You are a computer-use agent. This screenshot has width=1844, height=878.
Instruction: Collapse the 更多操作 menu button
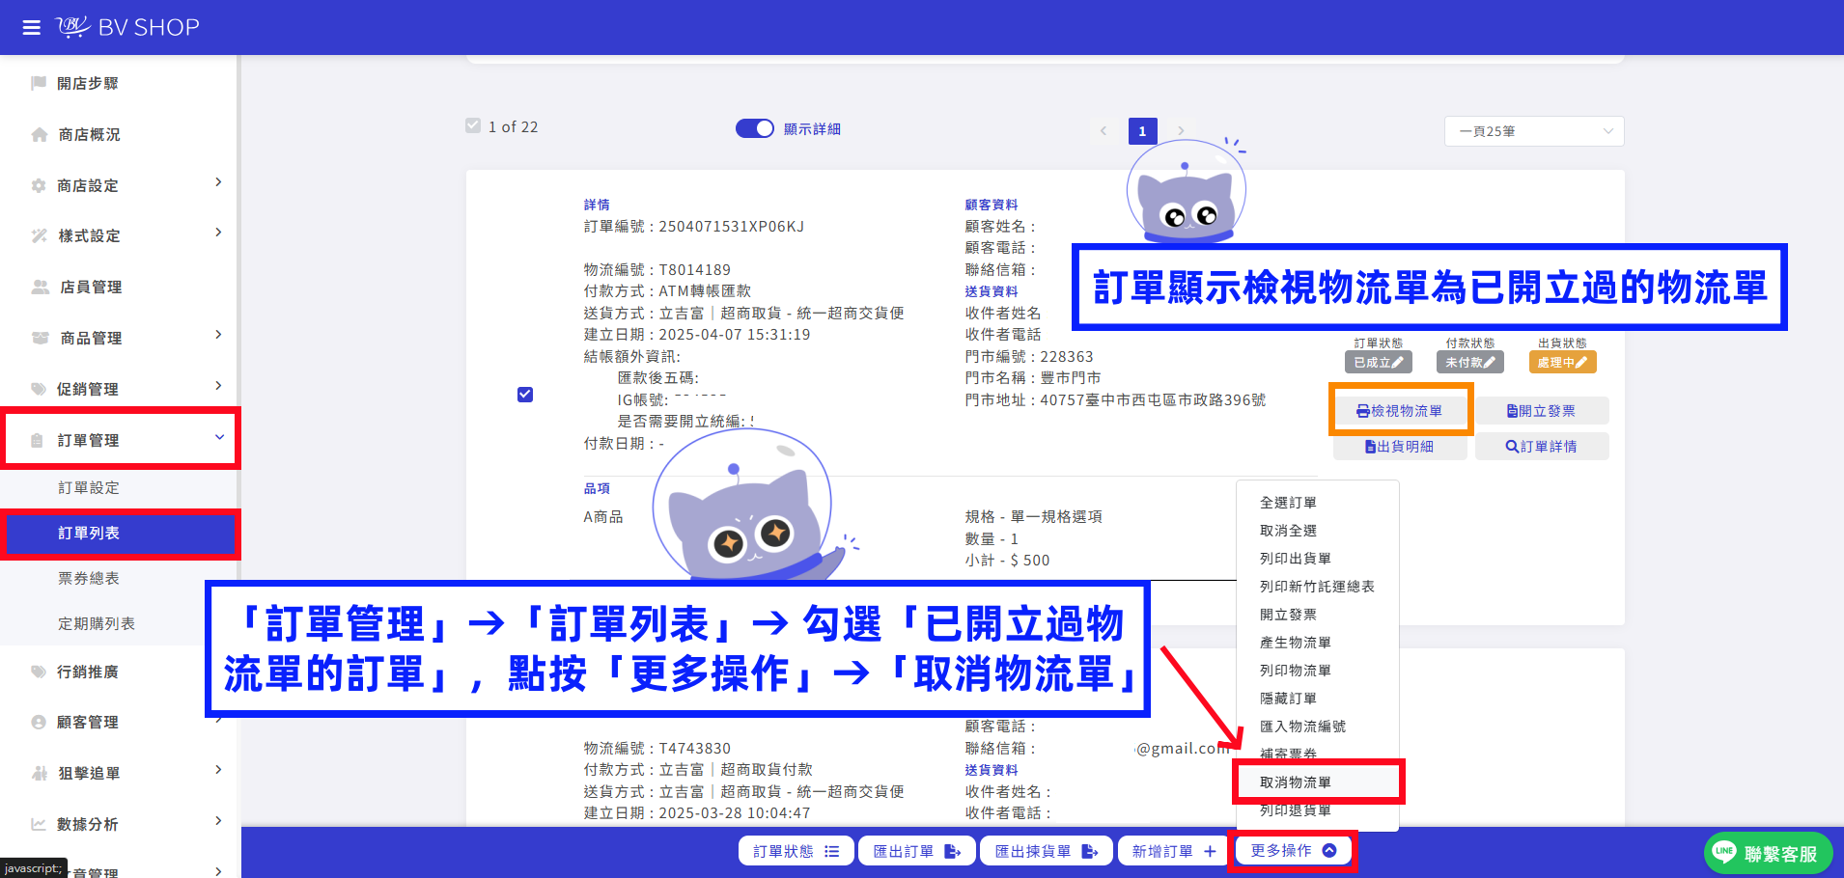point(1293,851)
